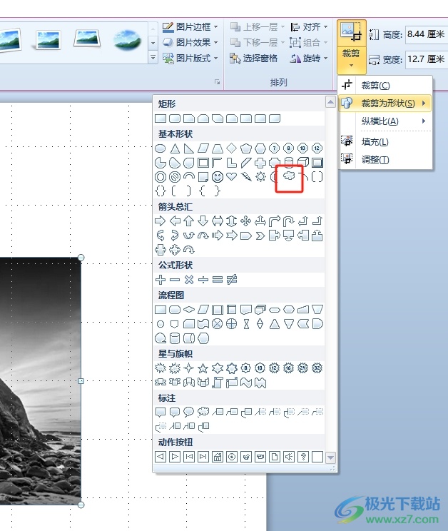
Task: Show next row of picture styles
Action: tap(153, 43)
